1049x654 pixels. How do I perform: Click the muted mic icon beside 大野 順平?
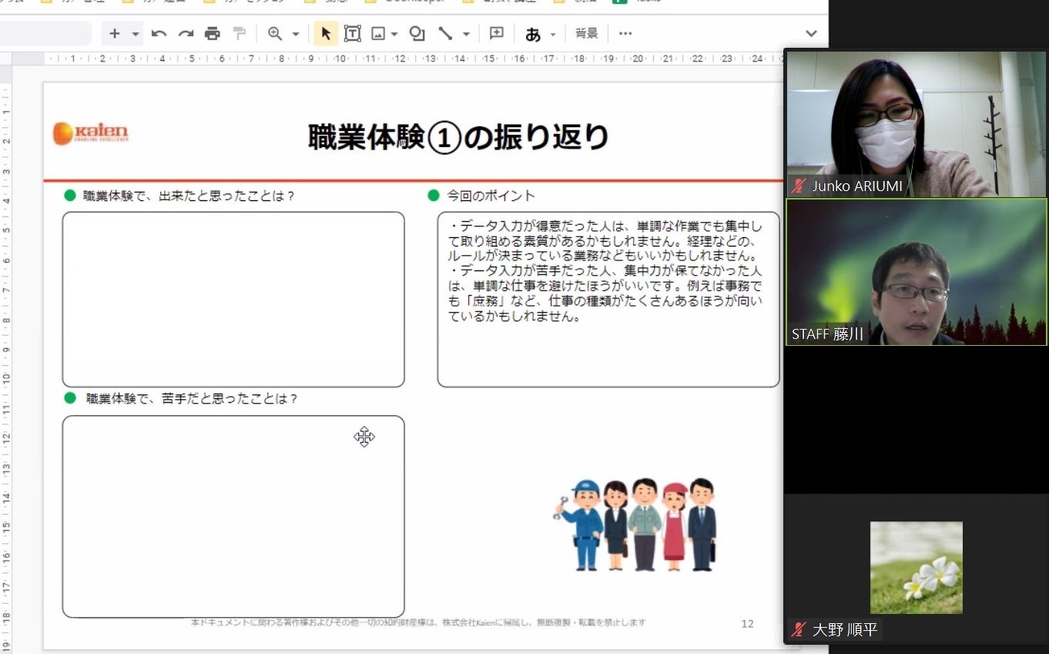click(799, 629)
